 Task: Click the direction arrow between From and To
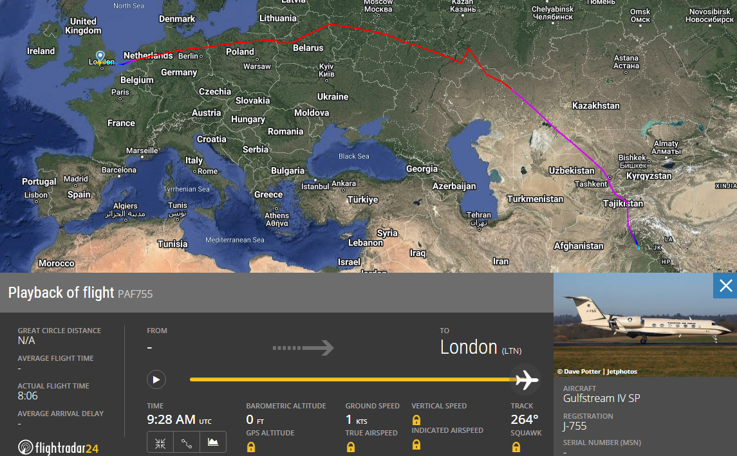(303, 348)
